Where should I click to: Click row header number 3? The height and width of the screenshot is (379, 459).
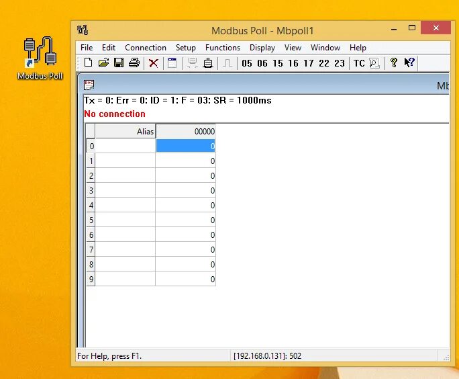point(91,190)
